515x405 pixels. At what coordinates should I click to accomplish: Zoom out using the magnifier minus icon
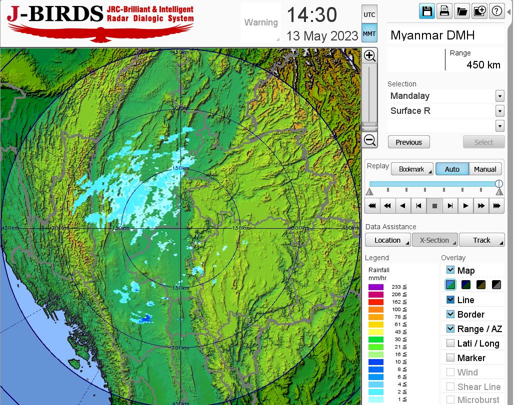coord(369,140)
